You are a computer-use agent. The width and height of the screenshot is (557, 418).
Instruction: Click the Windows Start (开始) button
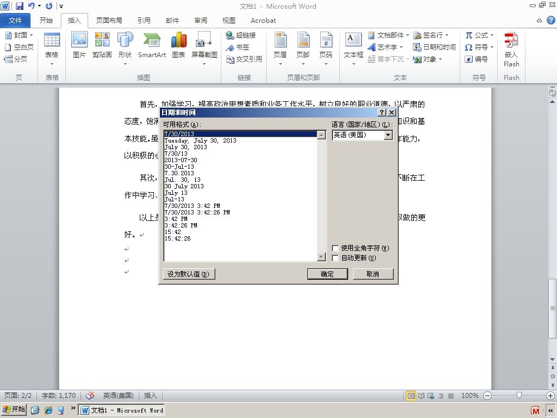pyautogui.click(x=14, y=409)
